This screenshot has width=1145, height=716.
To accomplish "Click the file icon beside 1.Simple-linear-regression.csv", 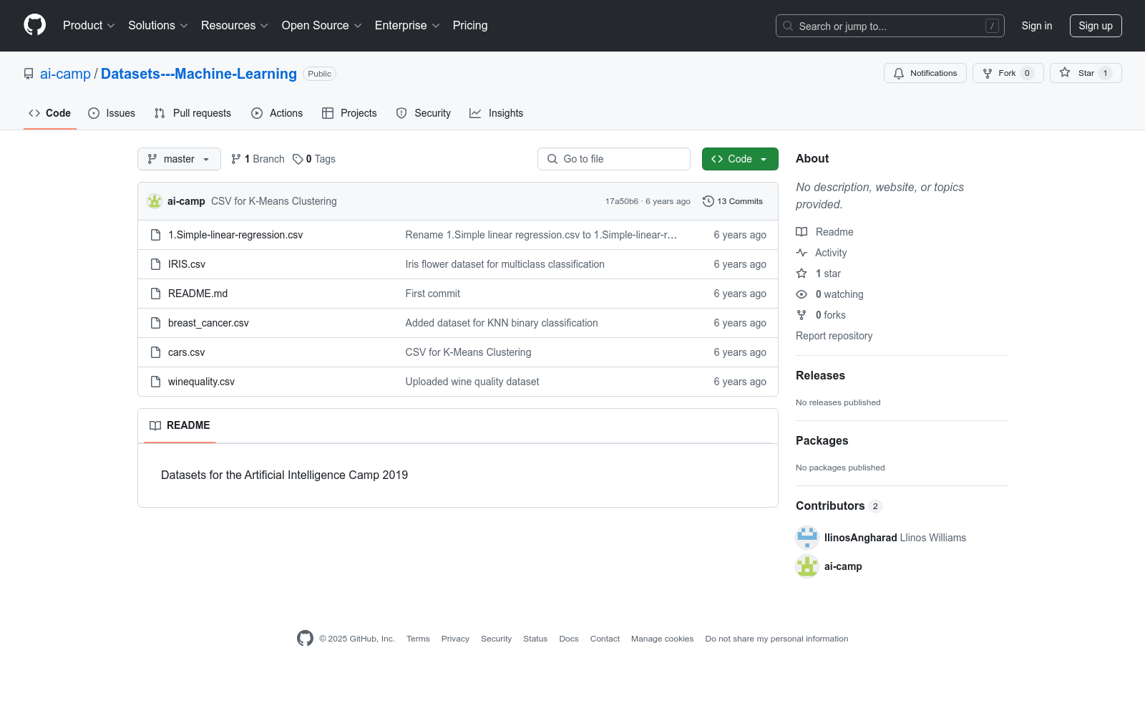I will 155,235.
